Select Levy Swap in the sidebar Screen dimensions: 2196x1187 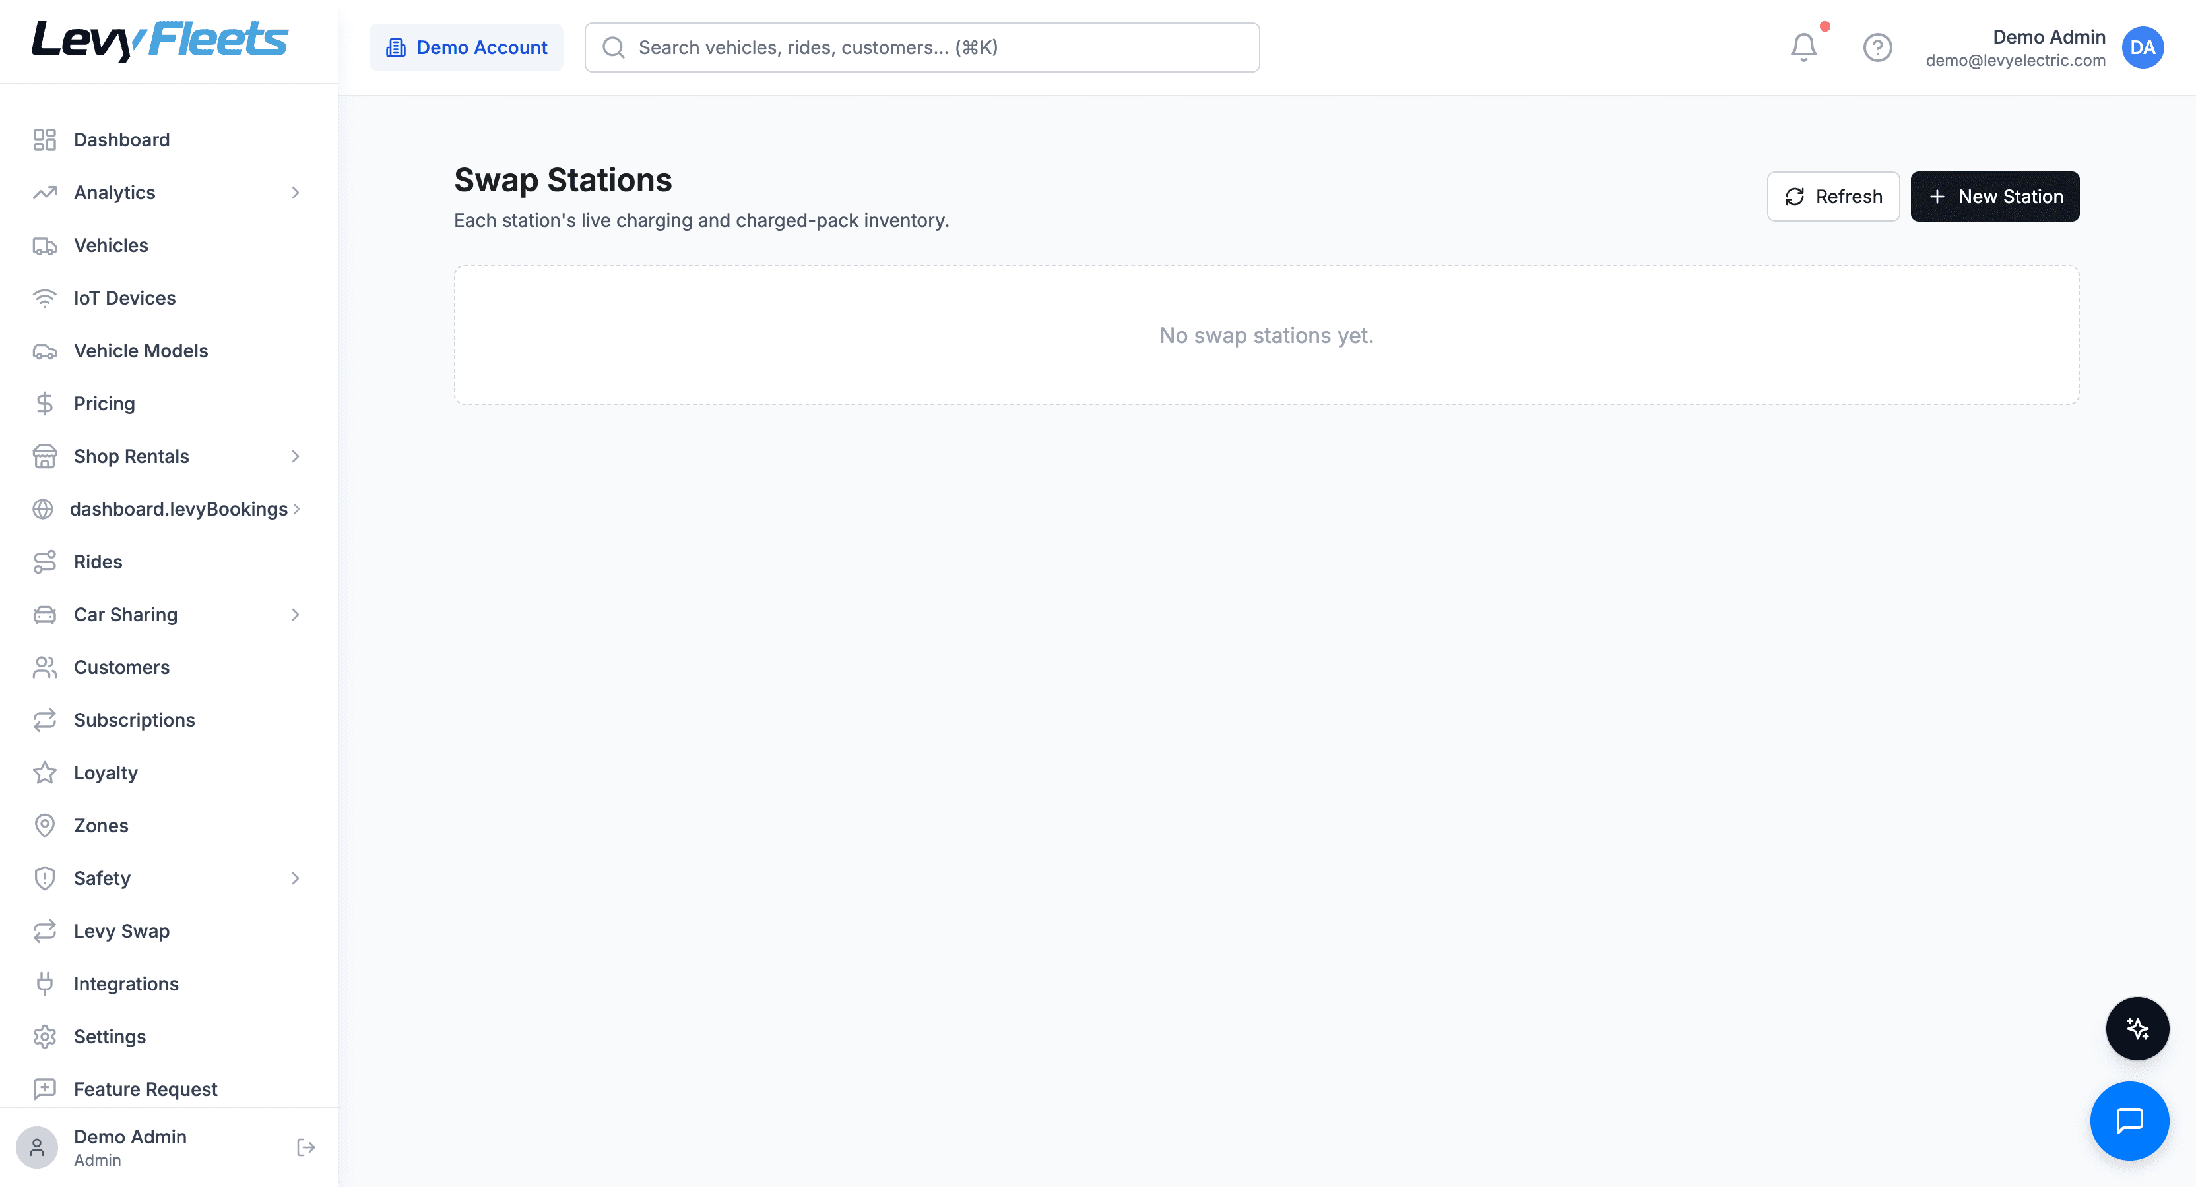tap(168, 932)
